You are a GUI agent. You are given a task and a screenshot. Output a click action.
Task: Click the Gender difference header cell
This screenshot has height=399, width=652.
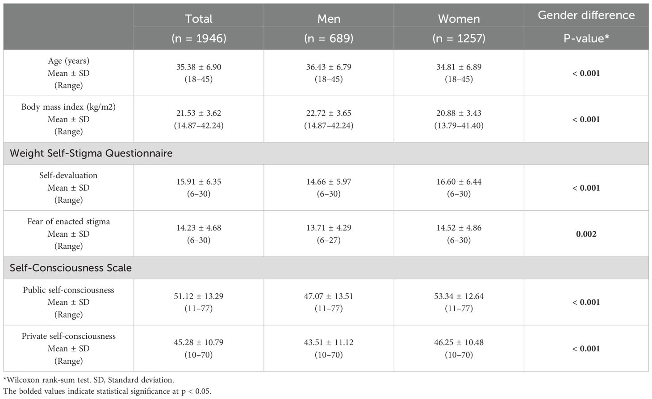coord(586,15)
